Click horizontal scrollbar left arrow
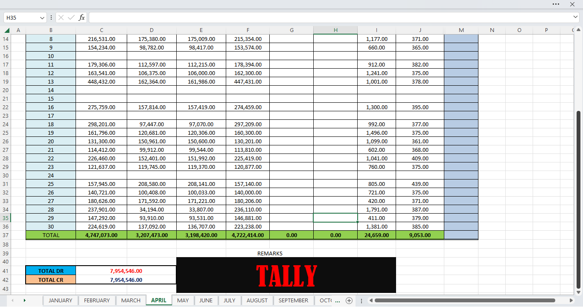This screenshot has height=307, width=583. click(370, 300)
